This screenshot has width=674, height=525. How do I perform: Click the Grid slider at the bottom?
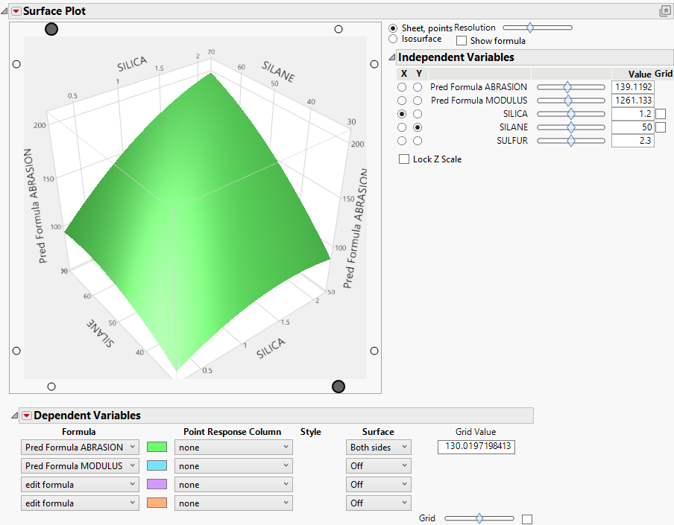[479, 518]
